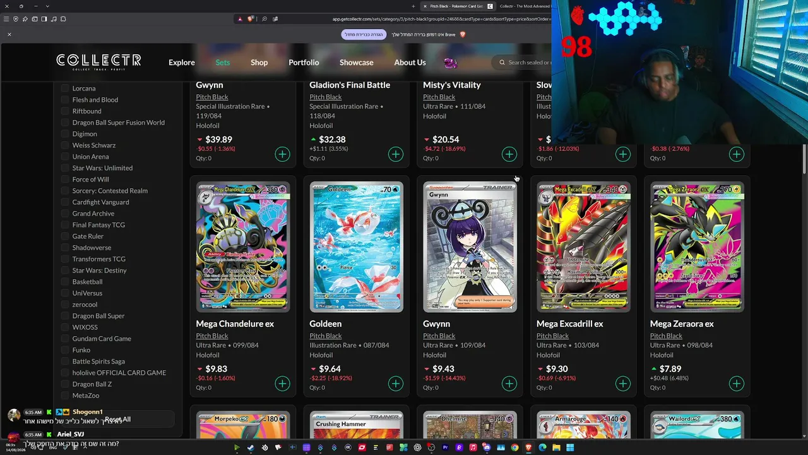Screen dimensions: 808x455
Task: Check the Funko filter
Action: coord(65,350)
